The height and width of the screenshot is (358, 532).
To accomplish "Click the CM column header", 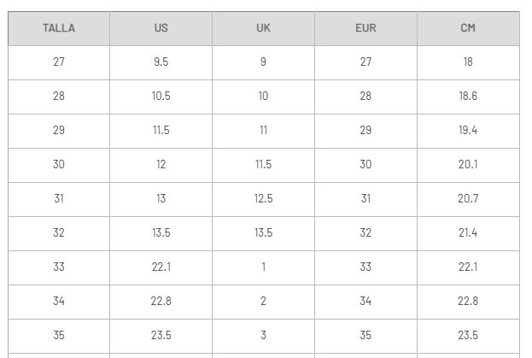I will pyautogui.click(x=468, y=28).
